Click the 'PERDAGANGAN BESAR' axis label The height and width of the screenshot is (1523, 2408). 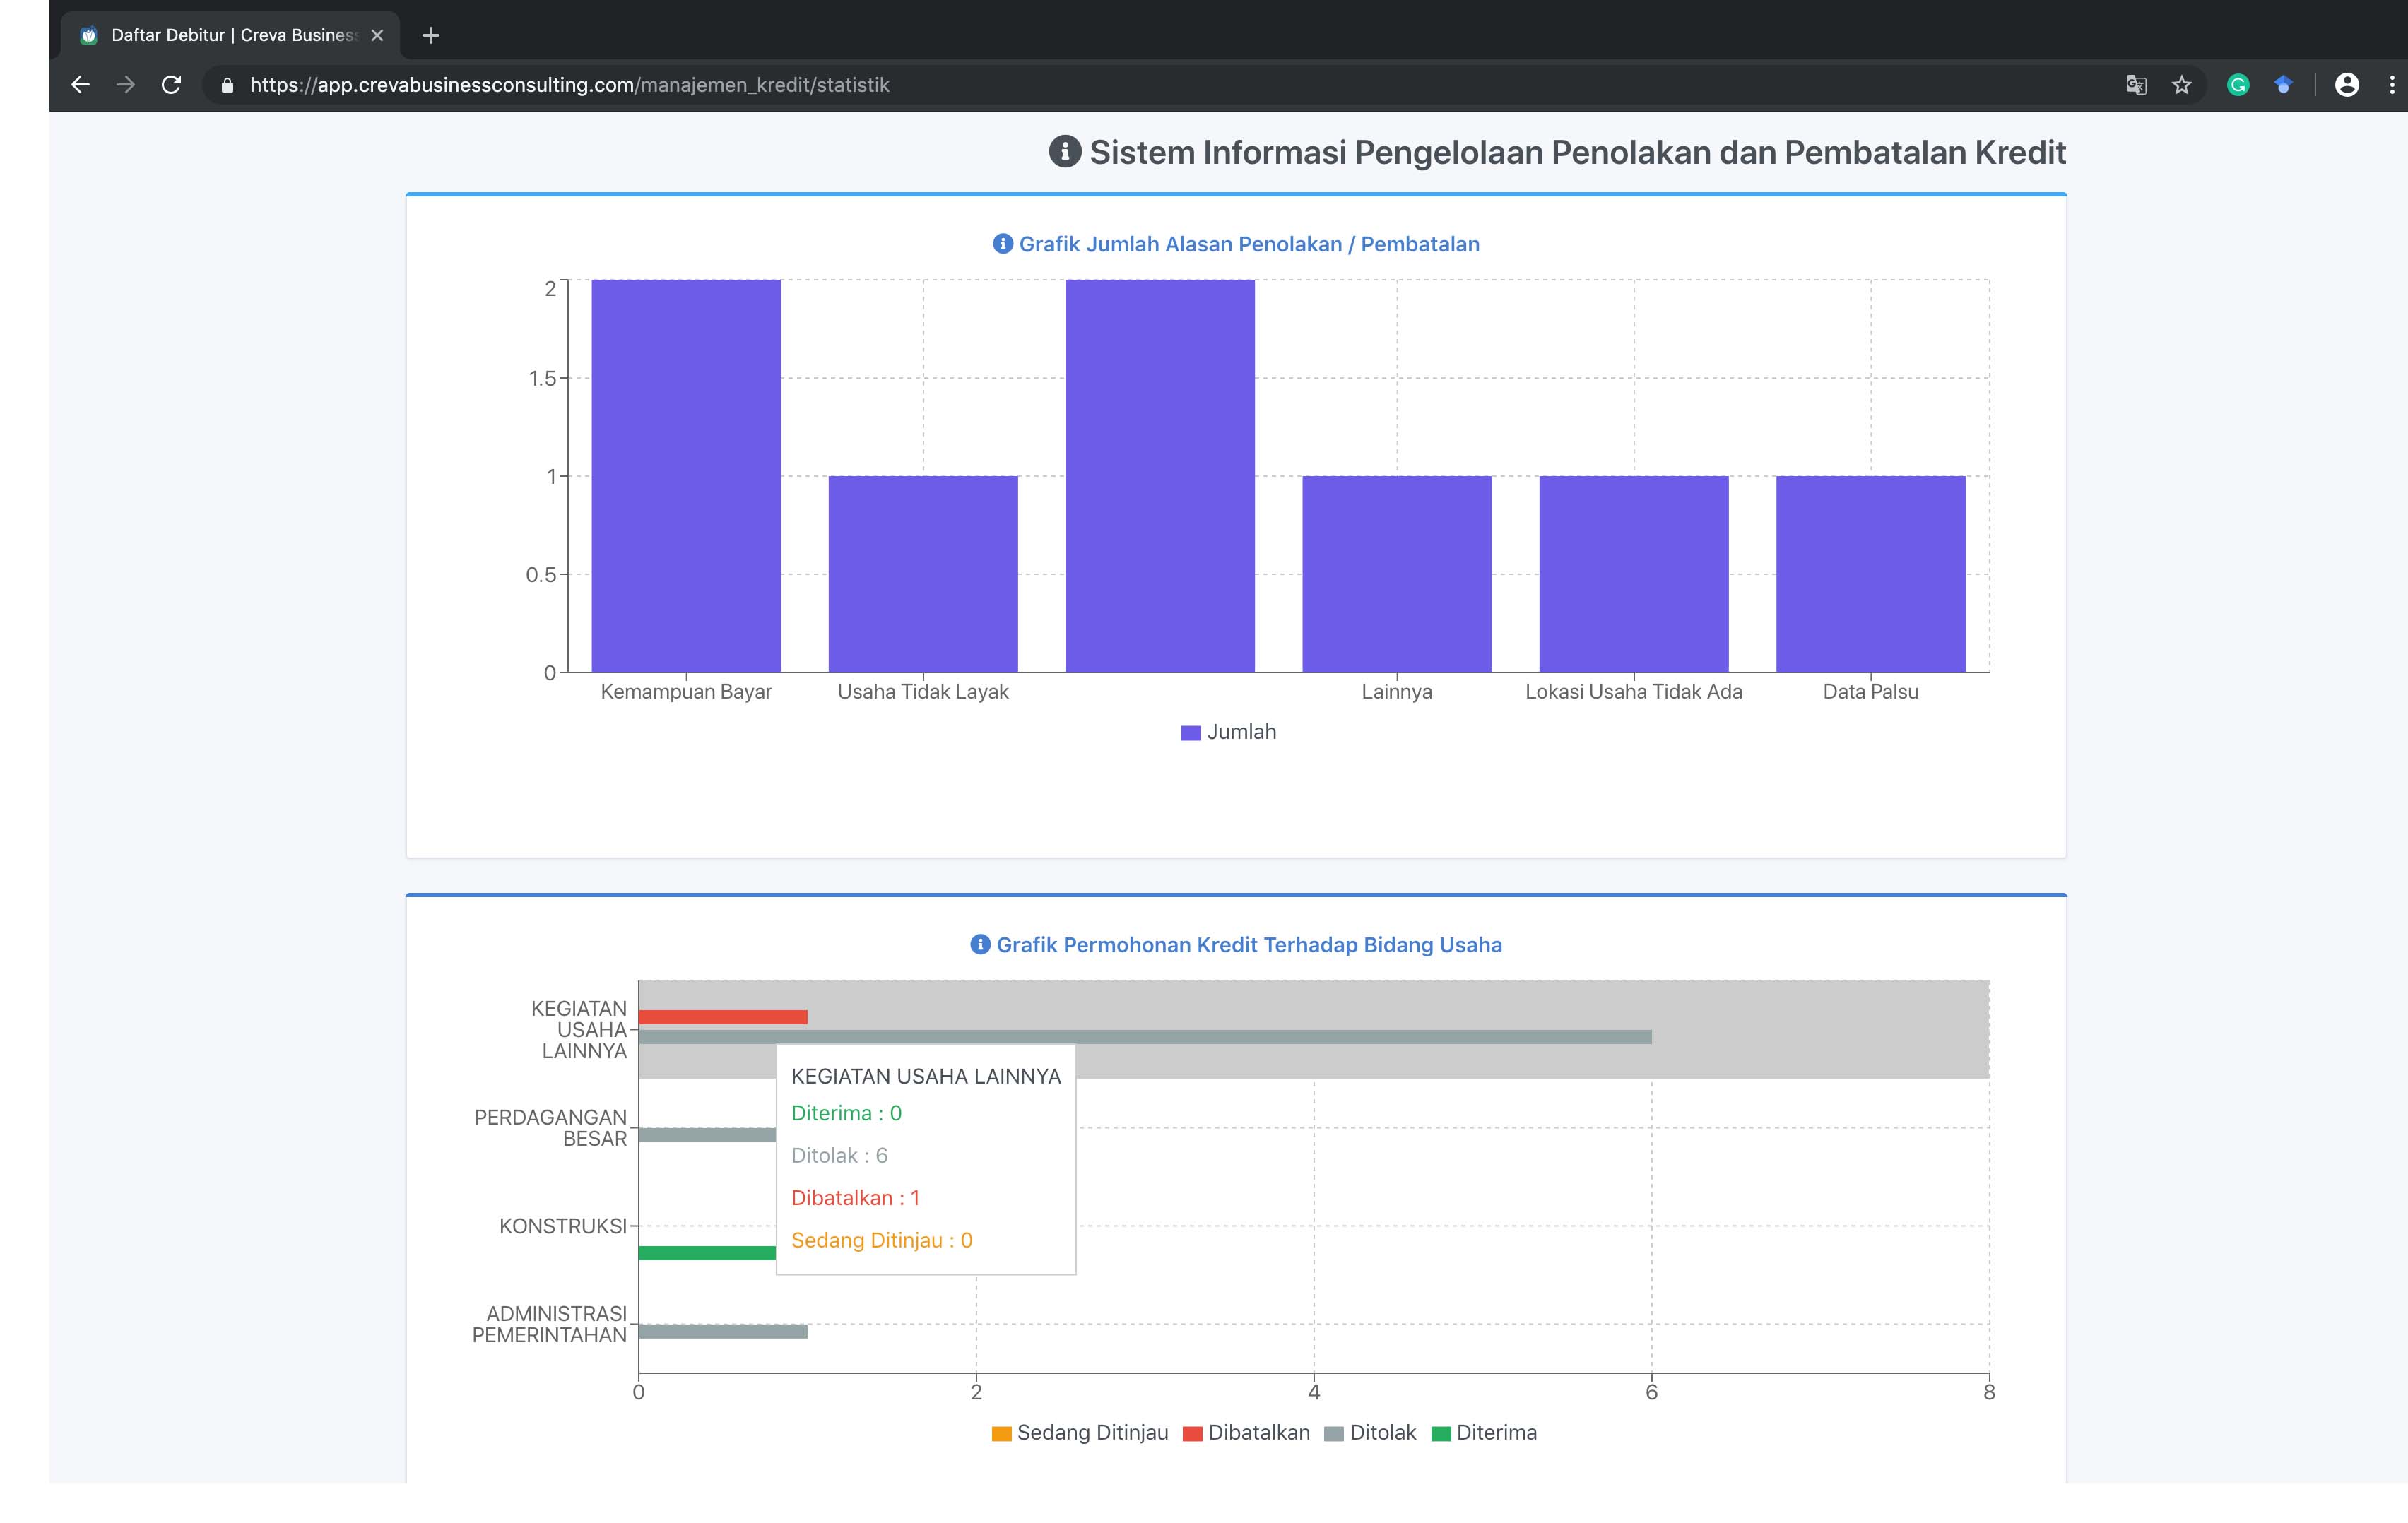[551, 1128]
